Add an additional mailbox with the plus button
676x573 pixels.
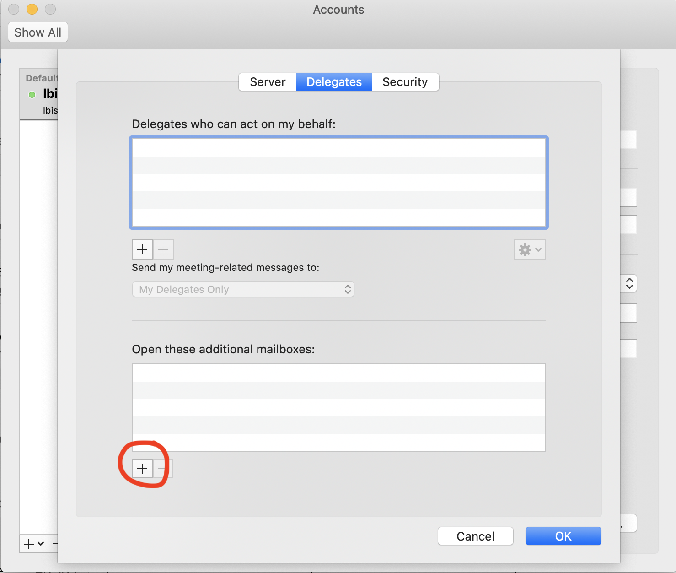[142, 469]
